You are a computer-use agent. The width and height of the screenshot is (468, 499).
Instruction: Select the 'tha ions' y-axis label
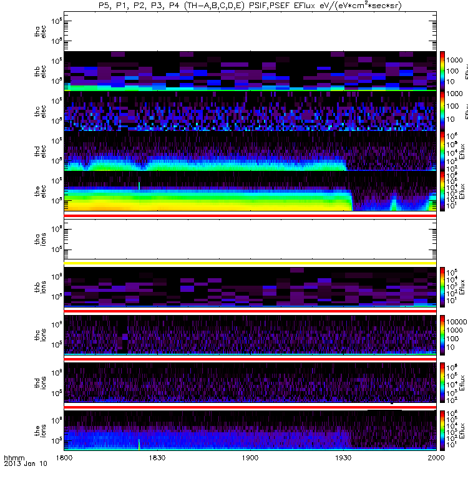(41, 239)
